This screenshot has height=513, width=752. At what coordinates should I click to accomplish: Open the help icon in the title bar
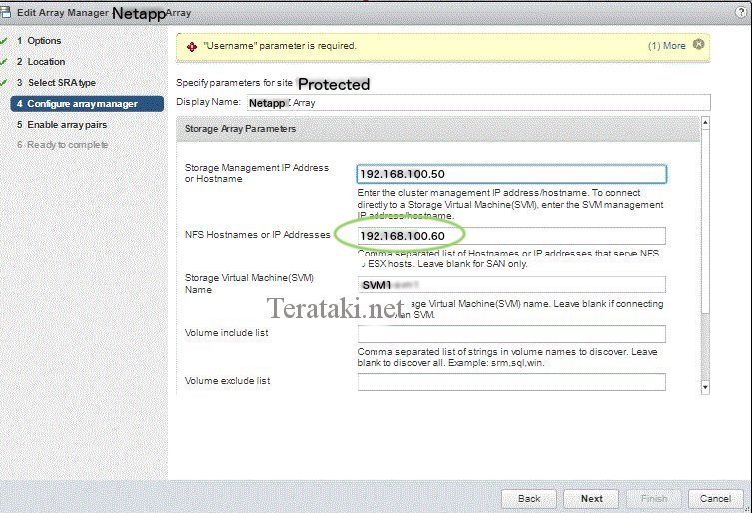741,13
